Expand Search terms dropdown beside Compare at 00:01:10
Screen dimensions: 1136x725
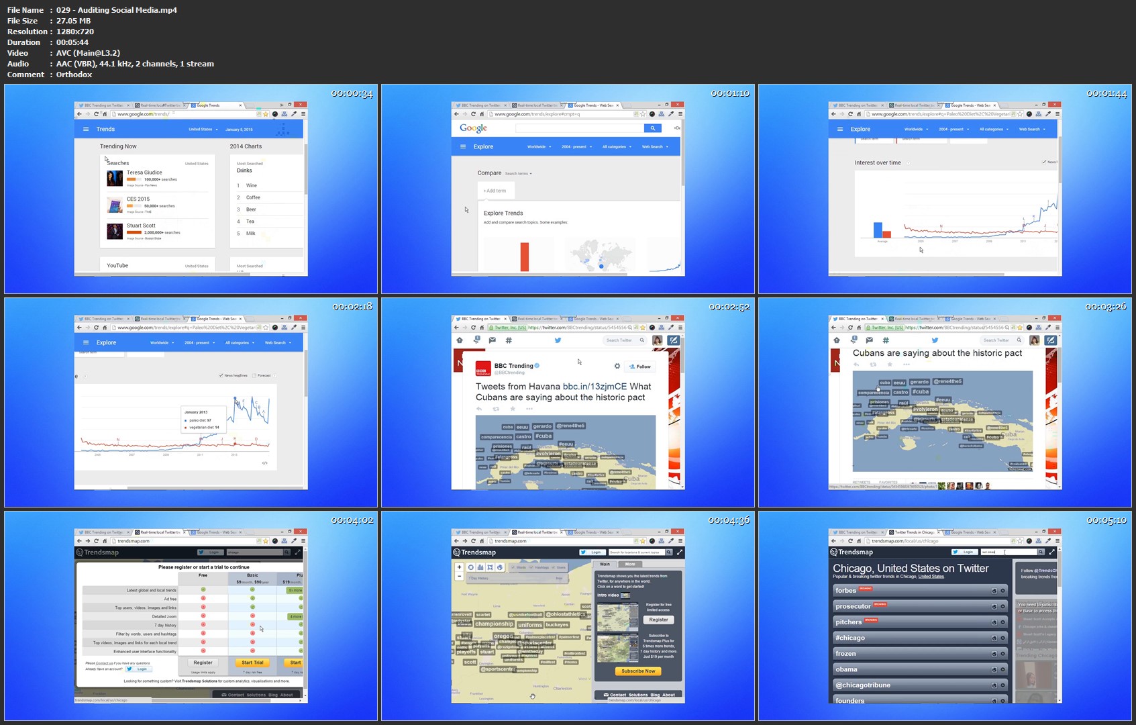[518, 173]
